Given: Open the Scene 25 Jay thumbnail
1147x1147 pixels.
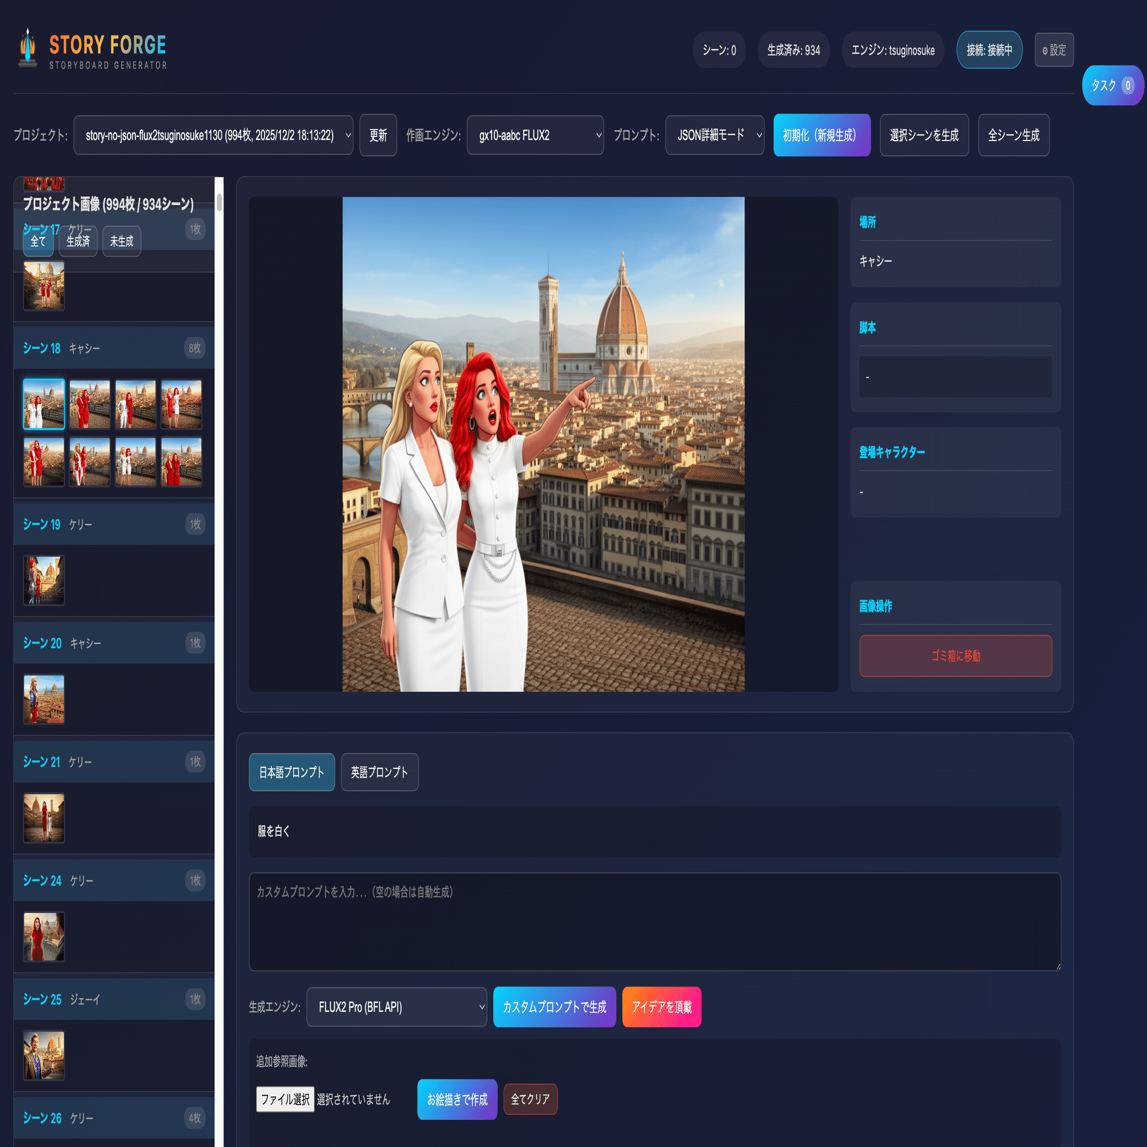Looking at the screenshot, I should pos(44,1055).
